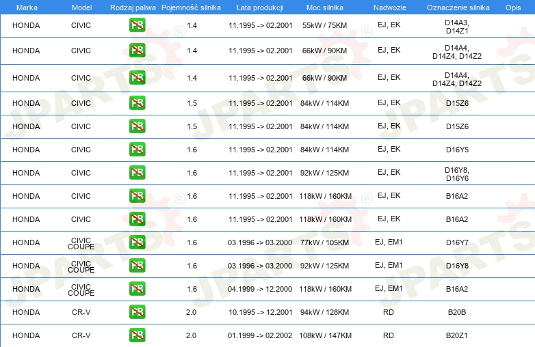
Task: Select CIVIC COUPE model cell in the D16Y7 row
Action: click(x=81, y=243)
